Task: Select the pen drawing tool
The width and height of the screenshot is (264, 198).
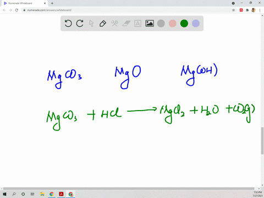Action: pos(103,24)
